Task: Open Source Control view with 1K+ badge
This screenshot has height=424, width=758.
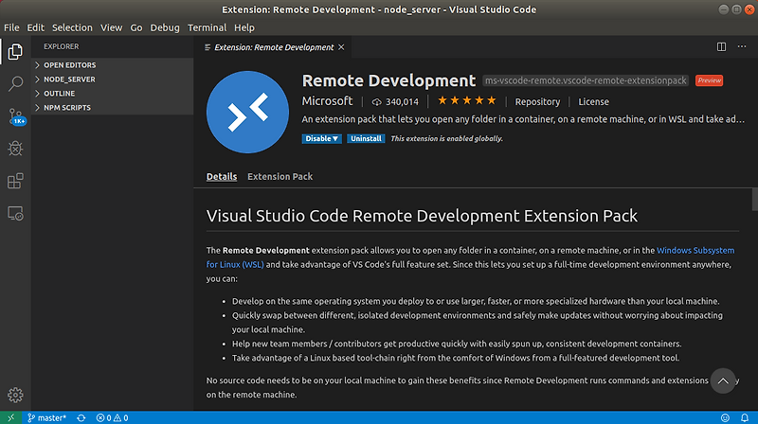Action: coord(16,116)
